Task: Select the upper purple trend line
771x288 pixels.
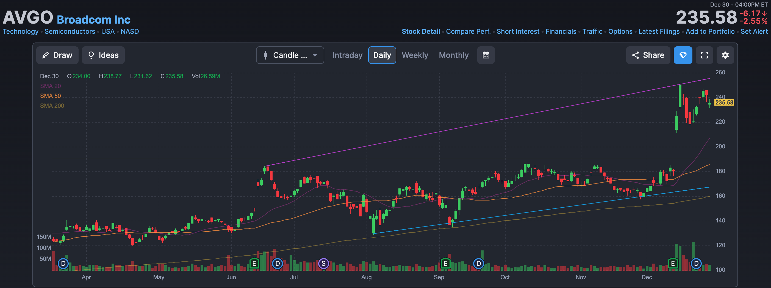Action: [487, 122]
